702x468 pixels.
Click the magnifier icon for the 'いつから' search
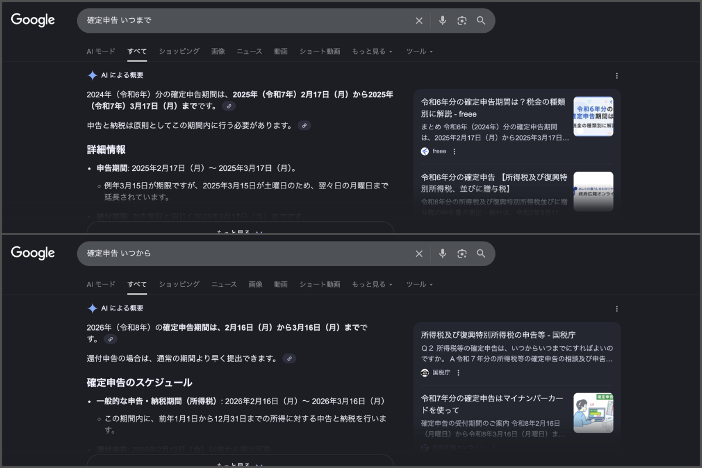pyautogui.click(x=481, y=253)
